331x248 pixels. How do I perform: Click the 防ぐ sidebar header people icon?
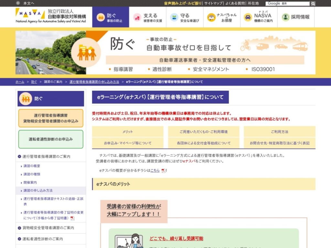[x=26, y=98]
